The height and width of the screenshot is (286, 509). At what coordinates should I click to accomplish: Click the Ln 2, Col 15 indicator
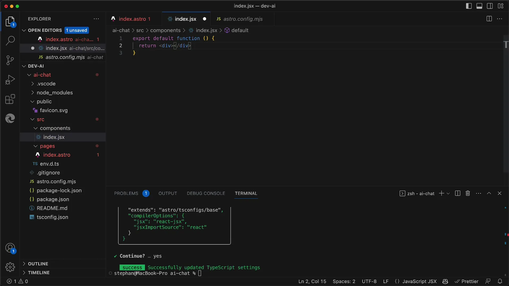[312, 281]
